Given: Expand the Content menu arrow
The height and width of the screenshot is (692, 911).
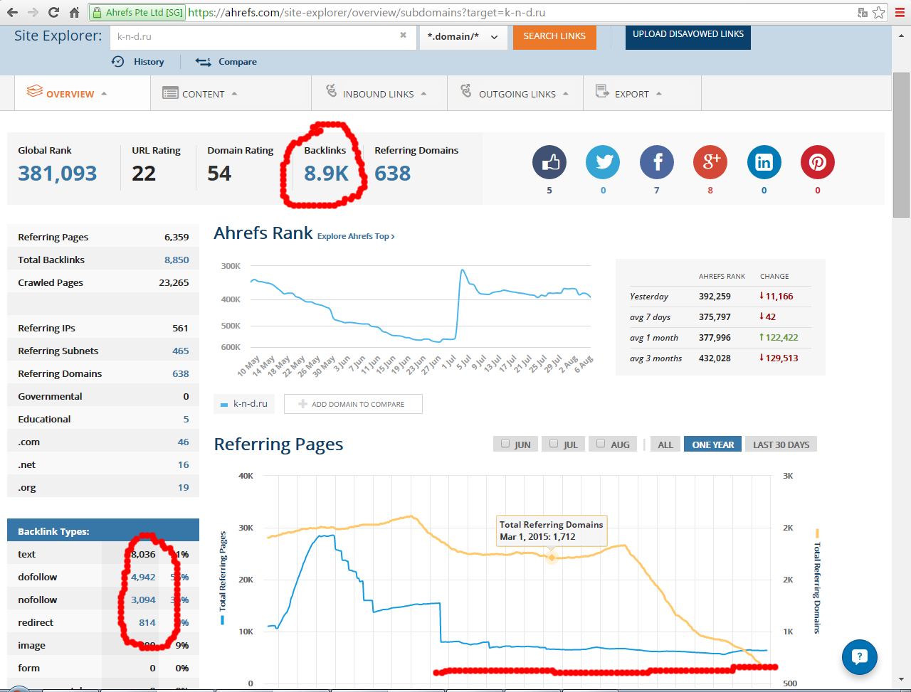Looking at the screenshot, I should [x=234, y=94].
